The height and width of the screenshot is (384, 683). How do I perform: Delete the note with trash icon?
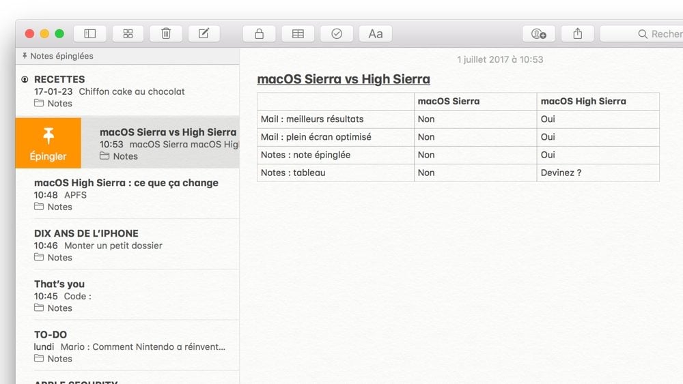(166, 33)
